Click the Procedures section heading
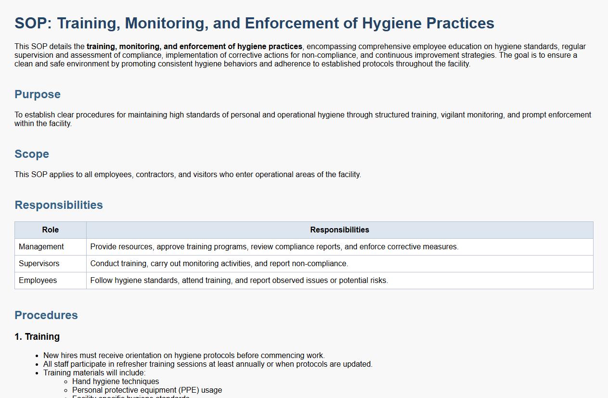The height and width of the screenshot is (398, 608). 46,315
